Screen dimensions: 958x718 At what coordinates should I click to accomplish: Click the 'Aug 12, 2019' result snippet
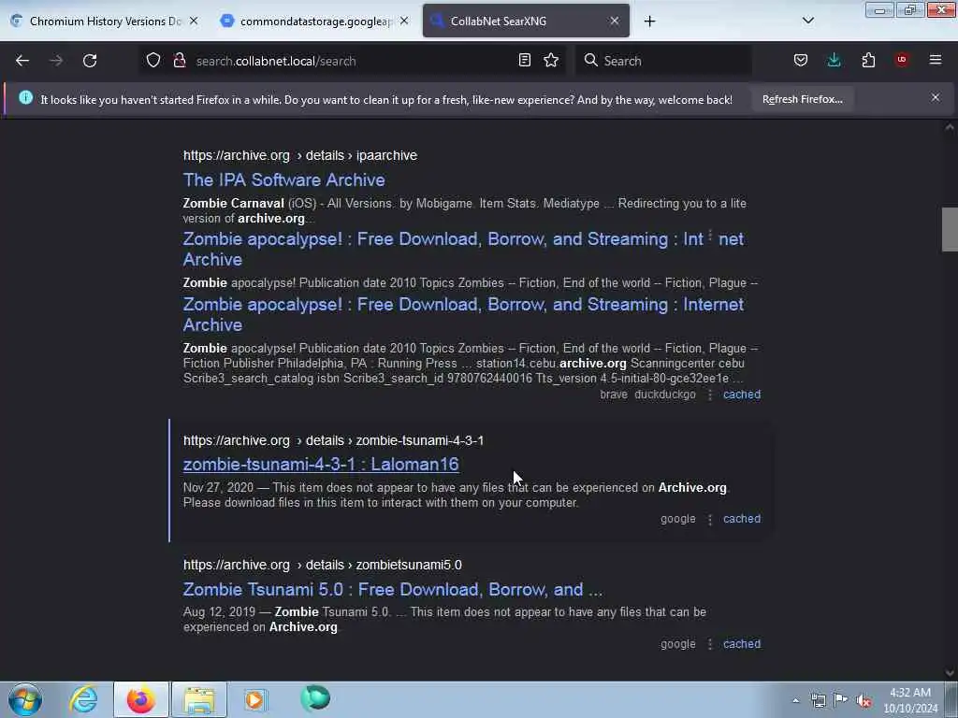(x=444, y=620)
